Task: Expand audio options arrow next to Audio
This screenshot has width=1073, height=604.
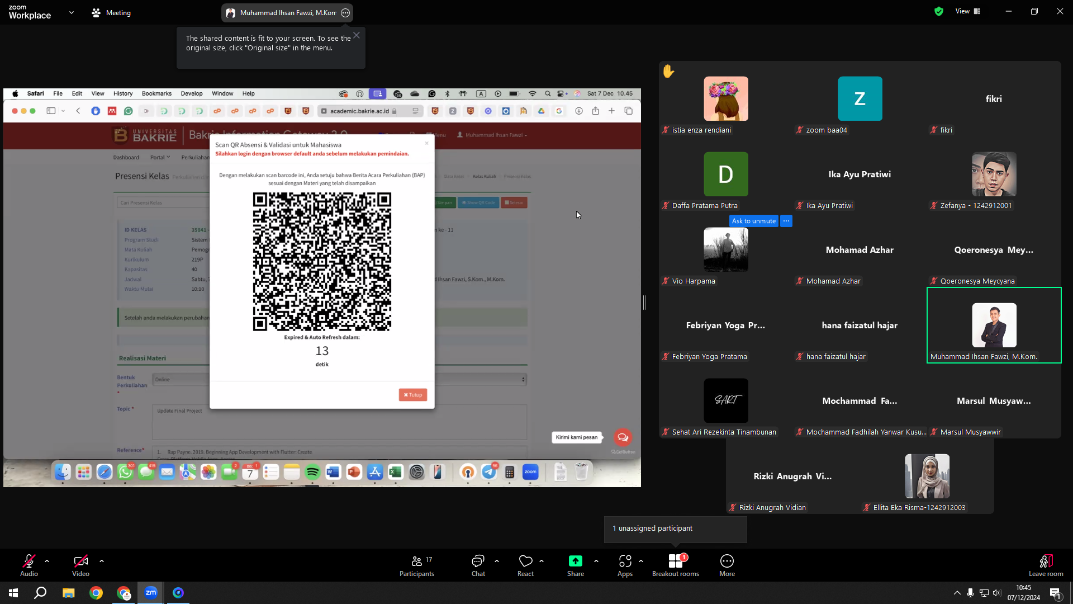Action: [x=47, y=560]
